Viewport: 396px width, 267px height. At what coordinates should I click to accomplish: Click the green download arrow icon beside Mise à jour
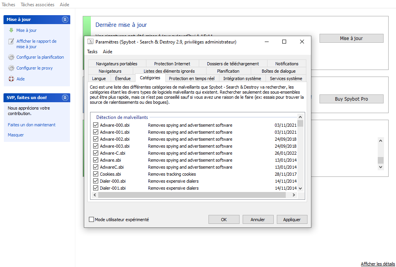tap(11, 30)
